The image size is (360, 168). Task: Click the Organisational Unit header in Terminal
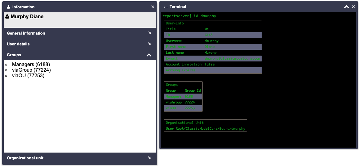point(184,123)
